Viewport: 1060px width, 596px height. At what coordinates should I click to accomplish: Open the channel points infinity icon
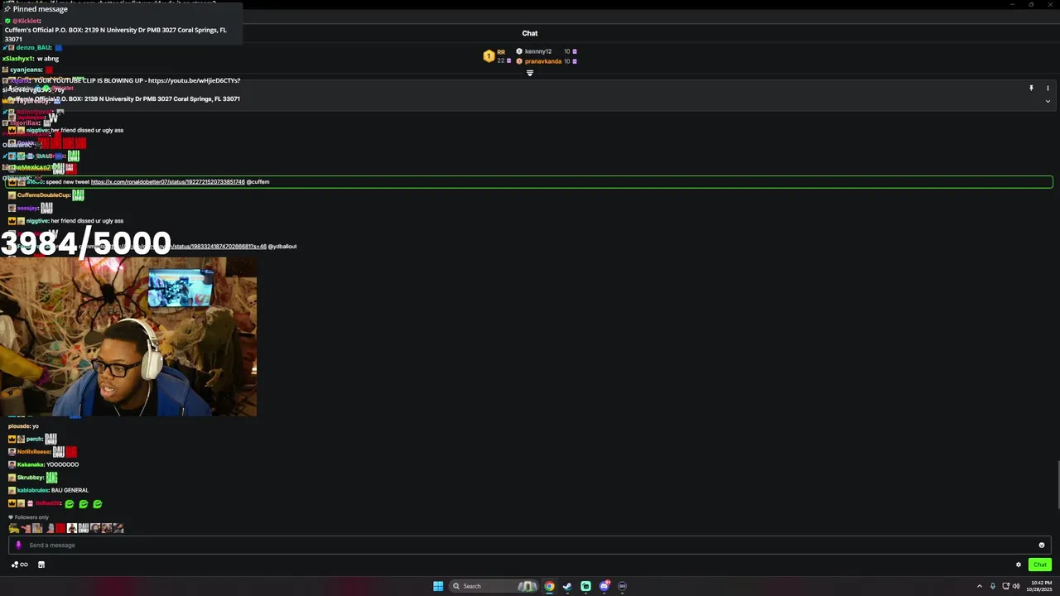point(19,565)
